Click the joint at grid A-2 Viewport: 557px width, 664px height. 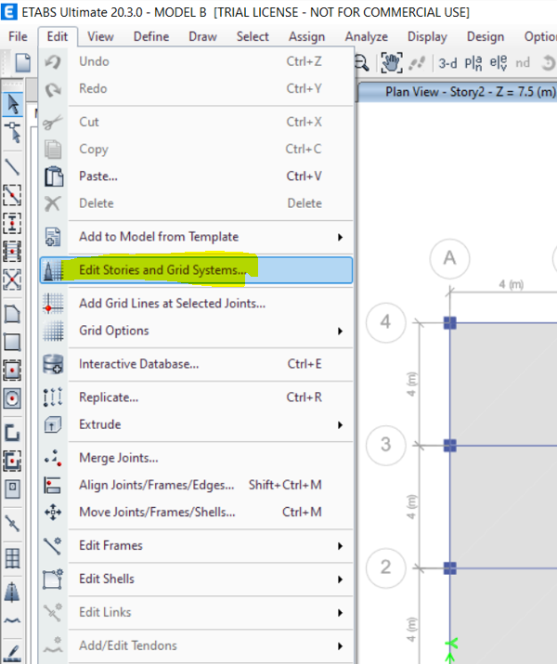450,568
